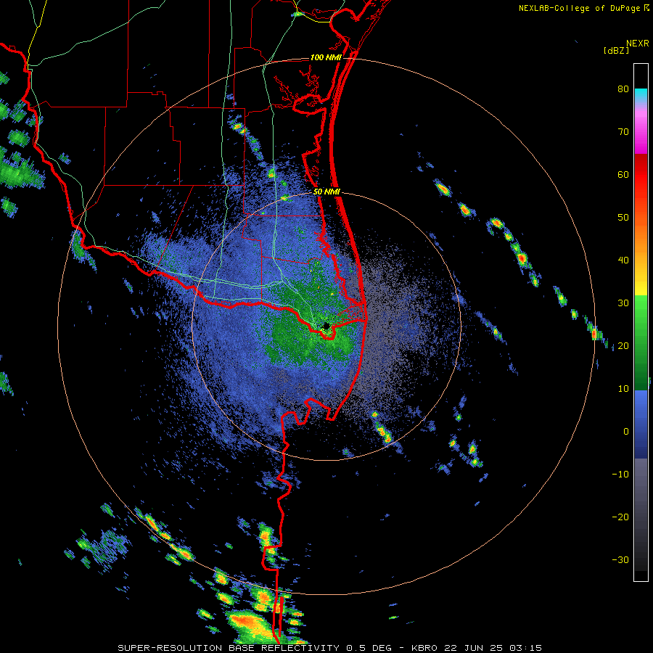The height and width of the screenshot is (653, 653).
Task: Click the "70" dBZ scale value
Action: click(x=623, y=132)
